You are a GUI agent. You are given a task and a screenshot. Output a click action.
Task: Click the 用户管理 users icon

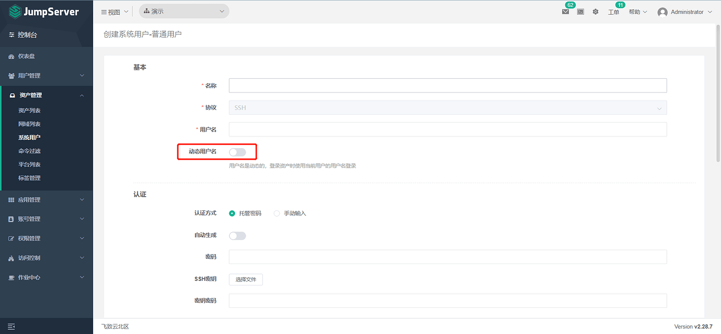[x=11, y=76]
